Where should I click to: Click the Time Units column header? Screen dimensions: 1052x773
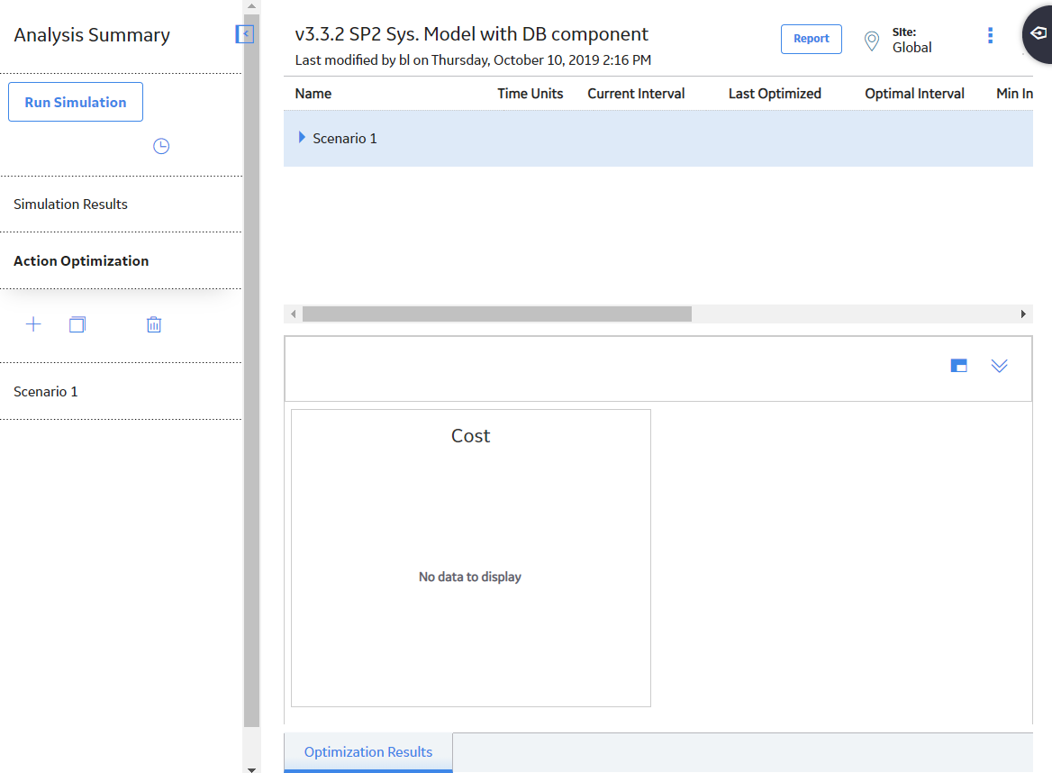(x=530, y=94)
